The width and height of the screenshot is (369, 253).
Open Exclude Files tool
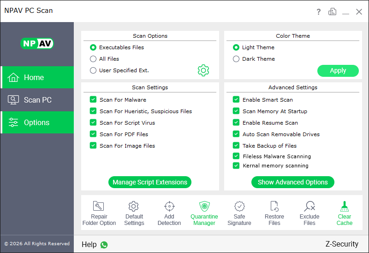click(x=309, y=213)
